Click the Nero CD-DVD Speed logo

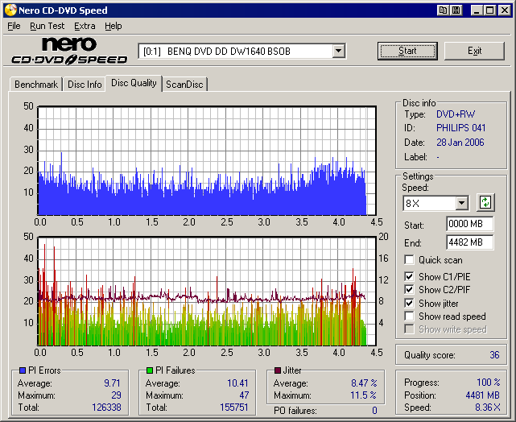(x=69, y=51)
